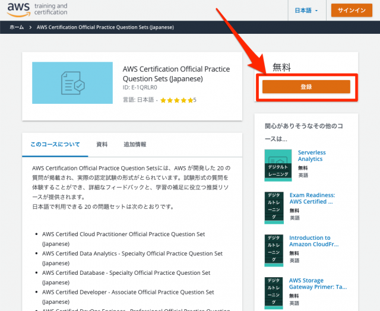Viewport: 380px width, 311px height.
Task: Switch to the 資料 tab
Action: tap(102, 144)
